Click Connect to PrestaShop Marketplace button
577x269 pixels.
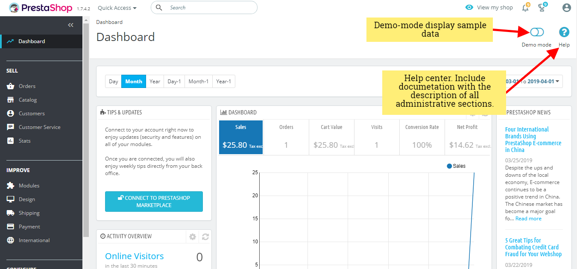pos(154,202)
